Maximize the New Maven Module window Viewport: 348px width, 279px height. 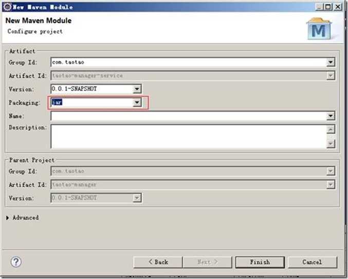pyautogui.click(x=328, y=7)
